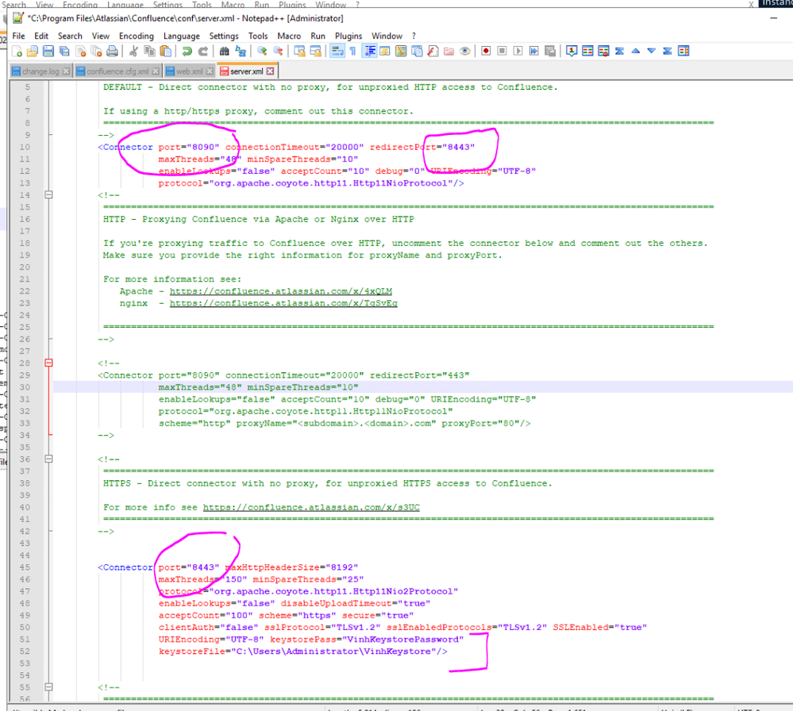Click line number 45 in the margin

click(25, 567)
